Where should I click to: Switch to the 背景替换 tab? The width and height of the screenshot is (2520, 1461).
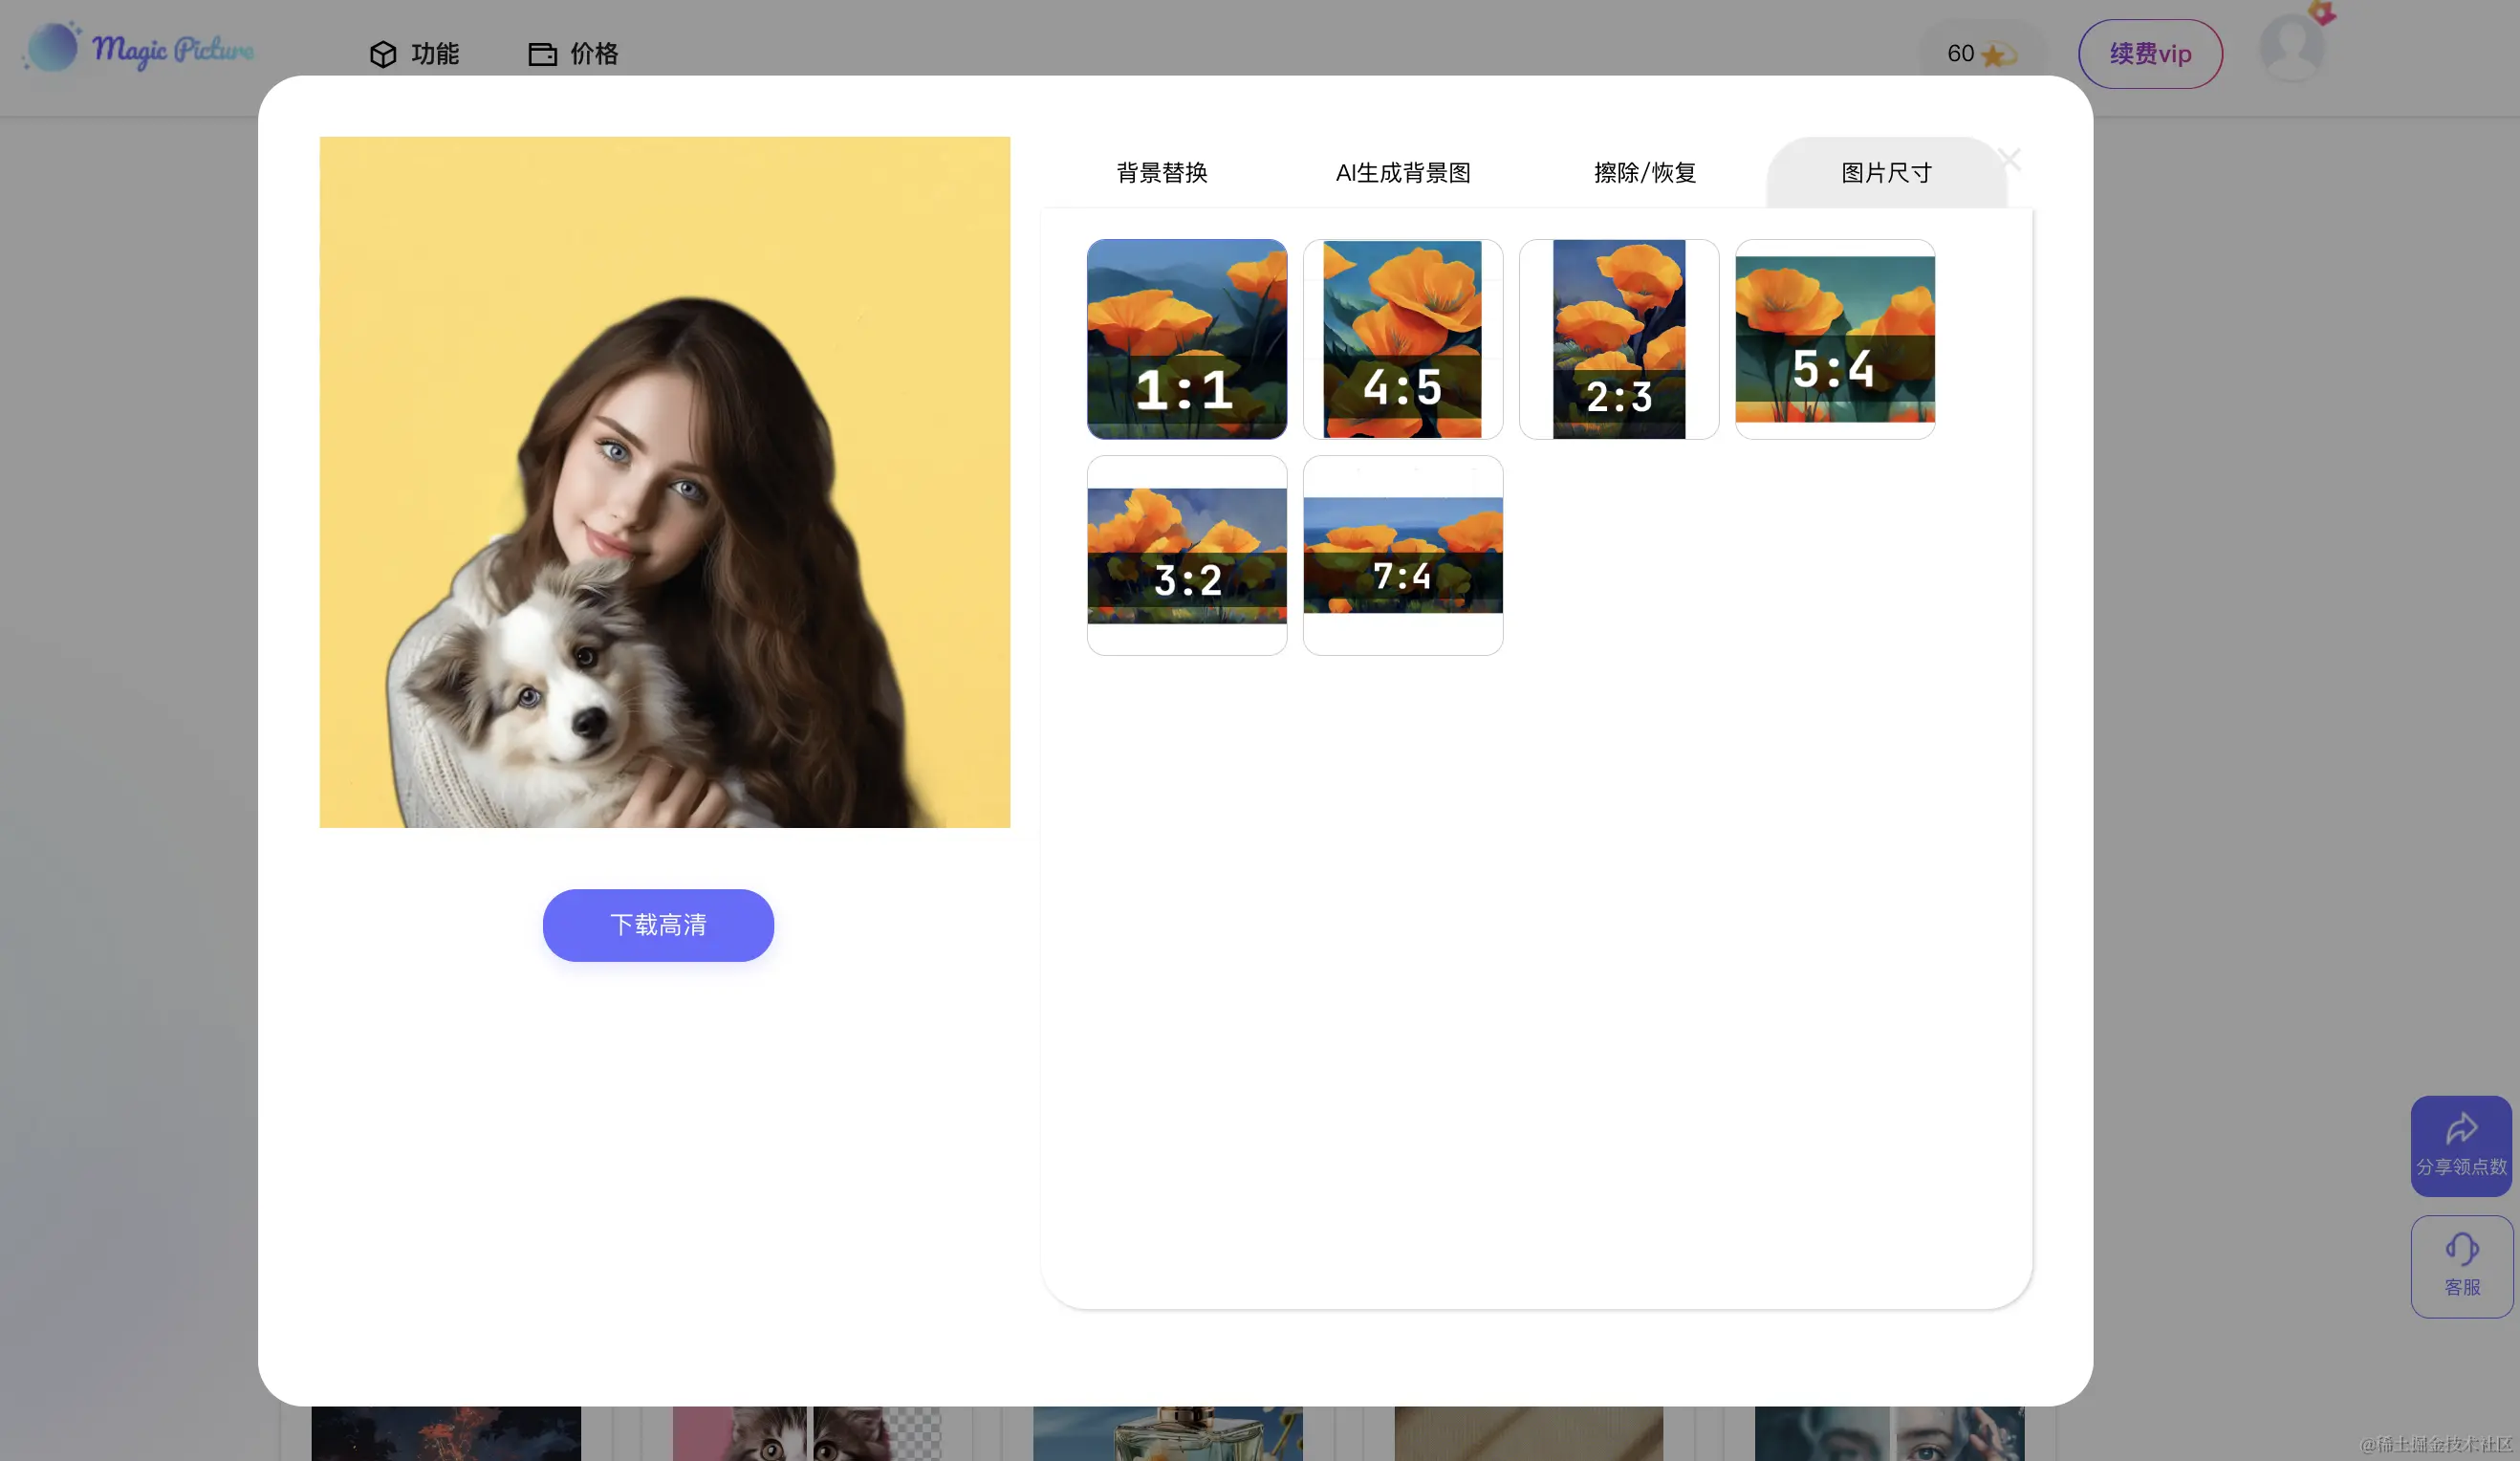point(1161,172)
